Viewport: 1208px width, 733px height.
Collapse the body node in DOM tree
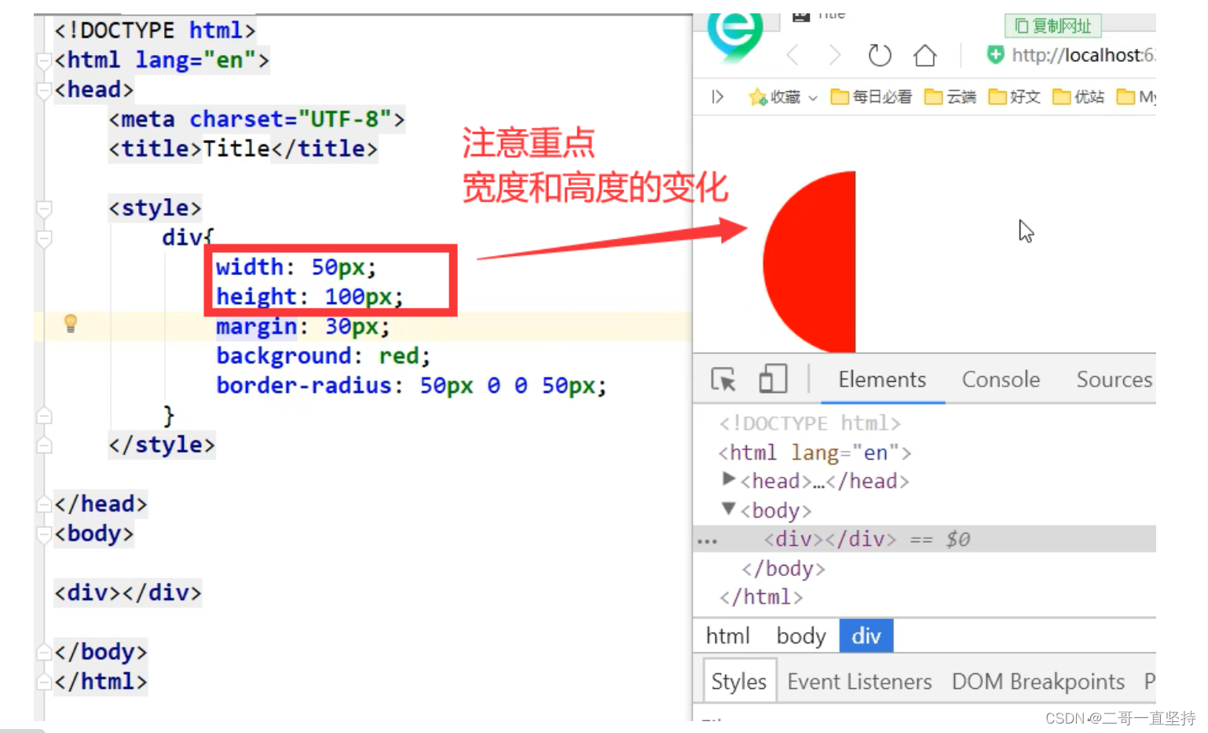pos(728,508)
